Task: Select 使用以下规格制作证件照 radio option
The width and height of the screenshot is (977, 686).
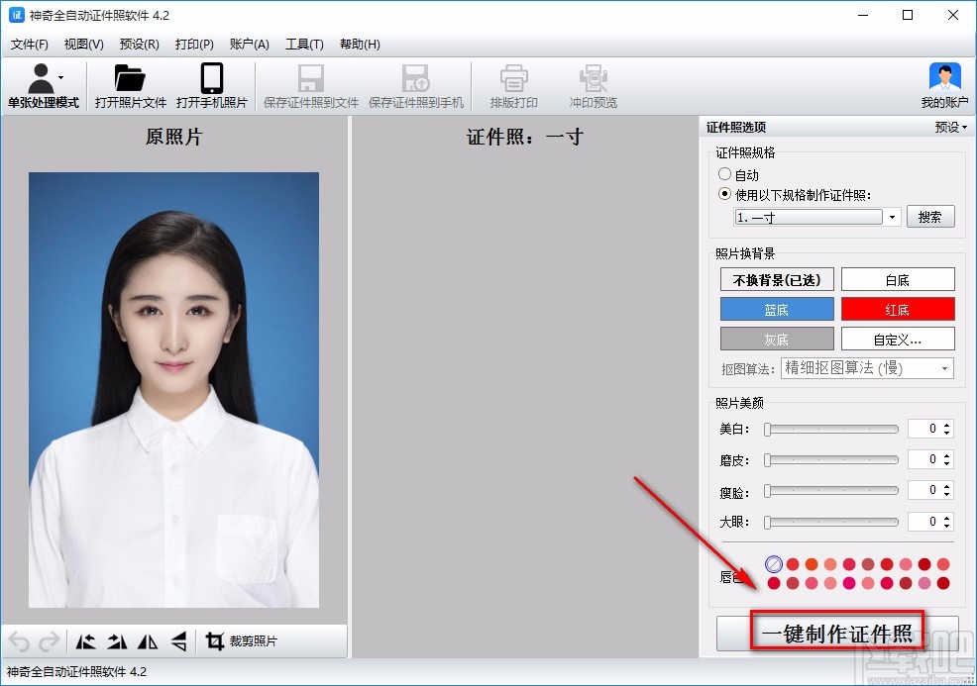Action: coord(725,195)
